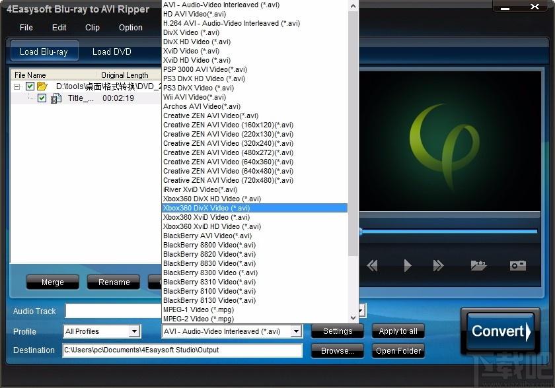Select PS3 DivX HD Video option
555x388 pixels.
click(254, 79)
